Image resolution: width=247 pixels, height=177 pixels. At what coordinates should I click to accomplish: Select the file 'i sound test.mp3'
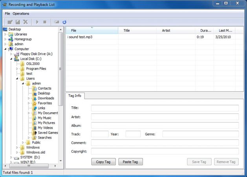[x=80, y=37]
